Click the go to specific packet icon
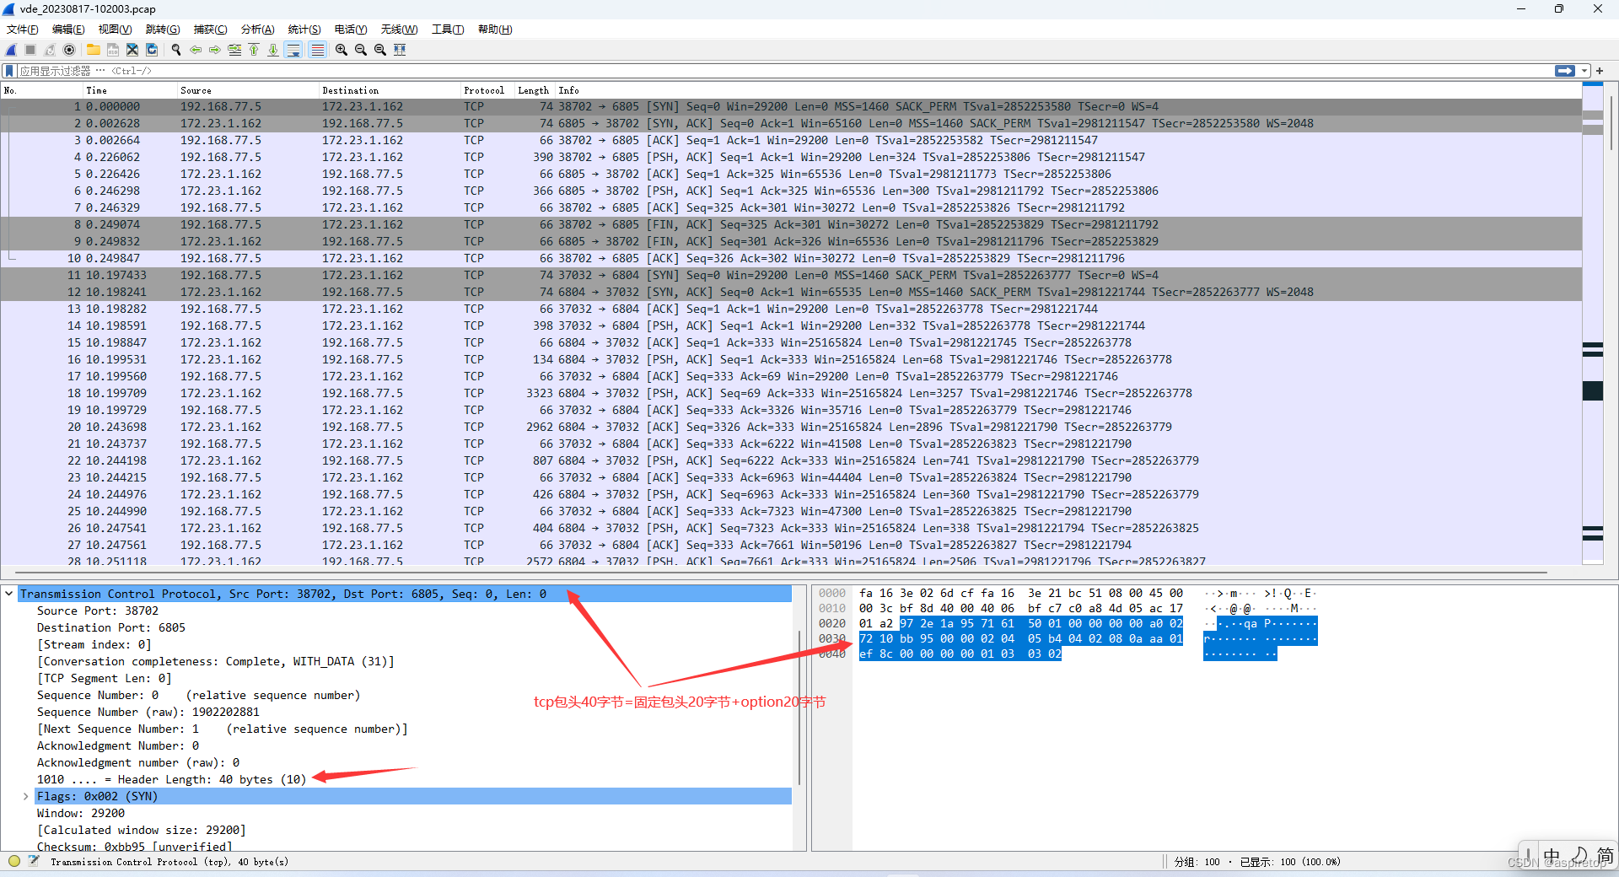Image resolution: width=1619 pixels, height=877 pixels. tap(234, 50)
